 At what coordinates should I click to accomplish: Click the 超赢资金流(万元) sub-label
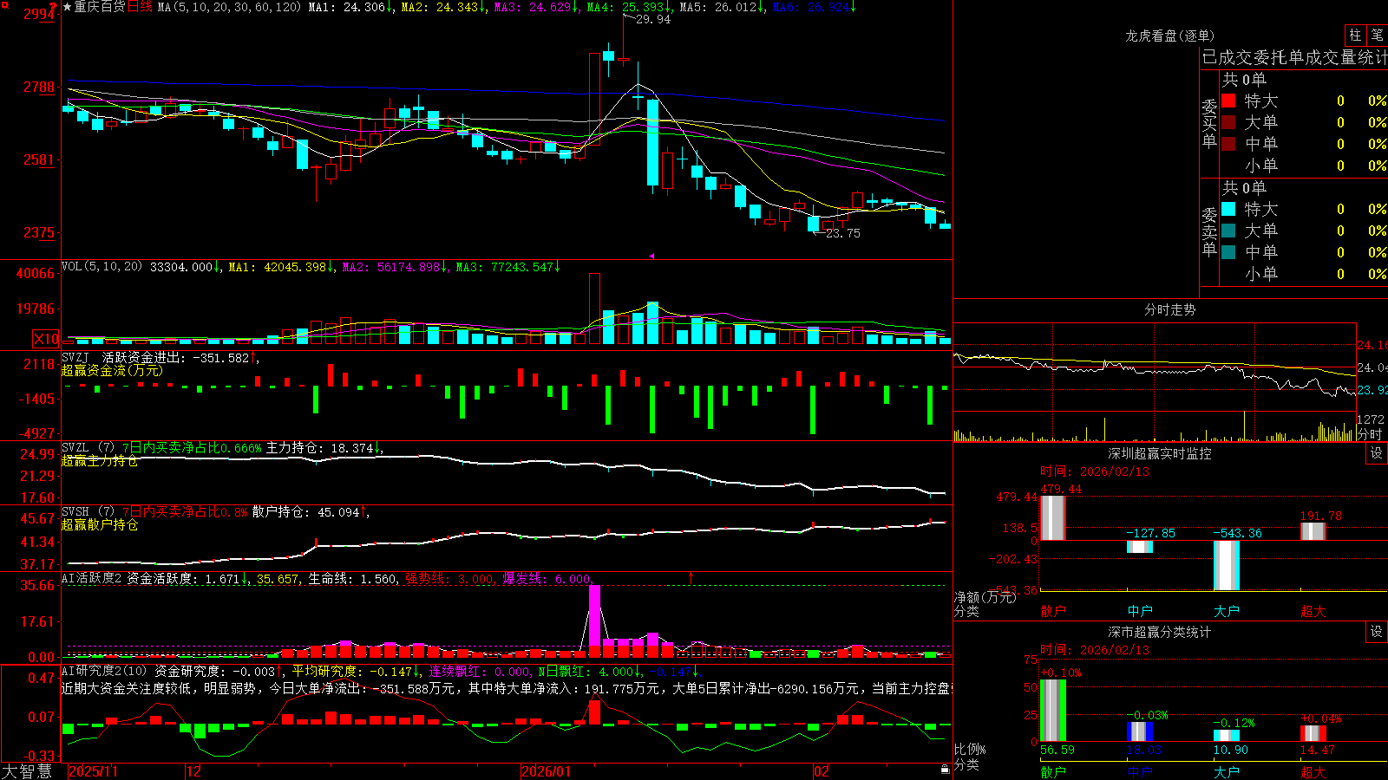[x=112, y=370]
